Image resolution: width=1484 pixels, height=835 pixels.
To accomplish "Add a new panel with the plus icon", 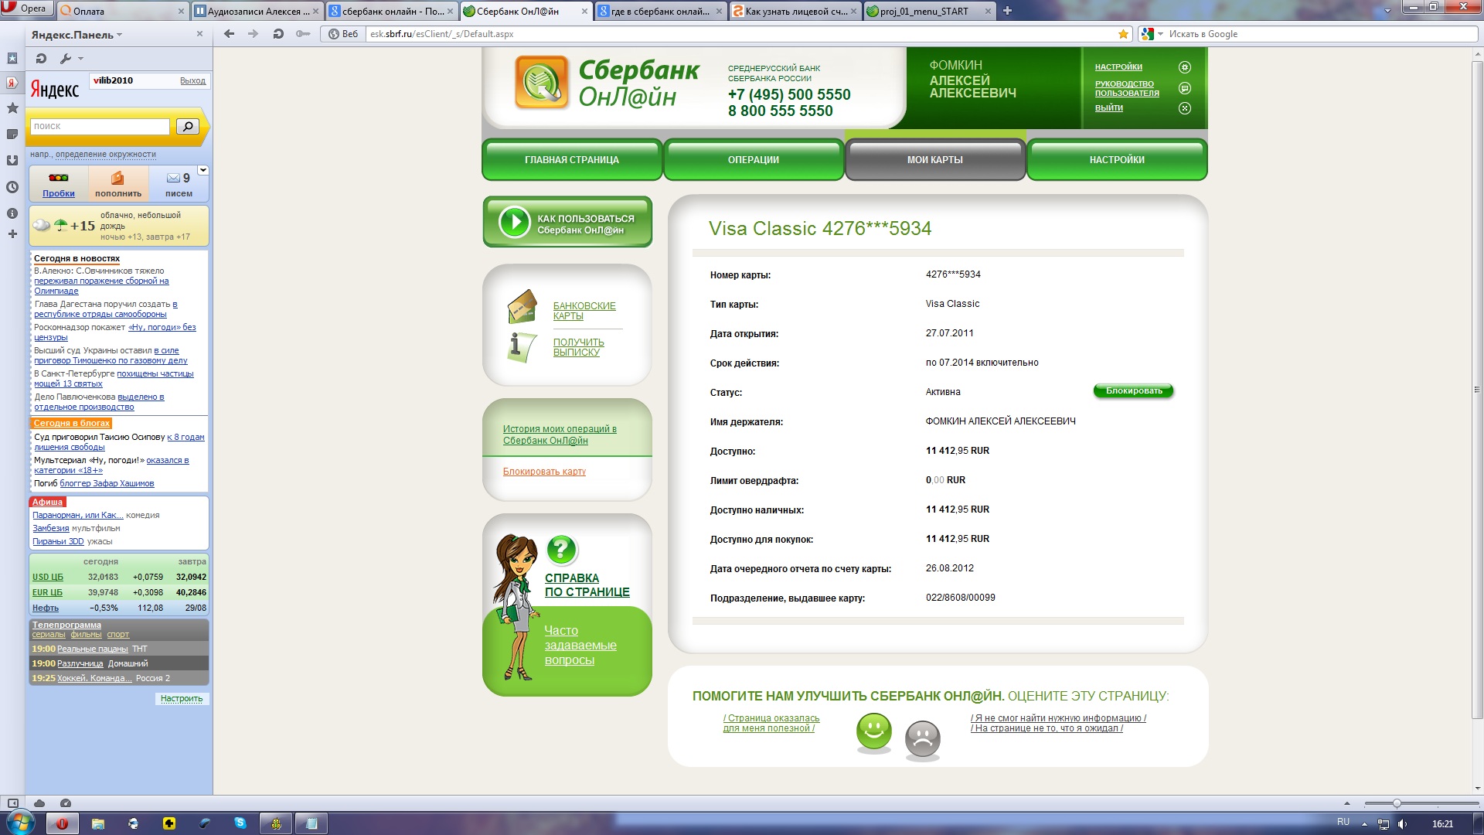I will point(12,233).
